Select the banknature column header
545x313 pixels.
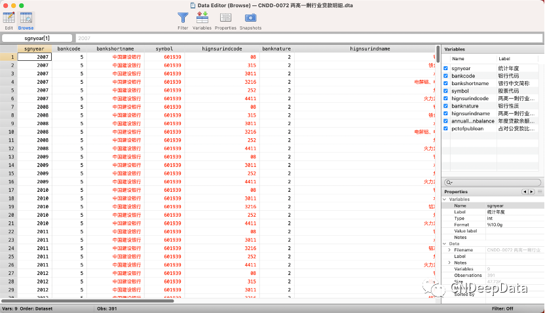click(276, 48)
